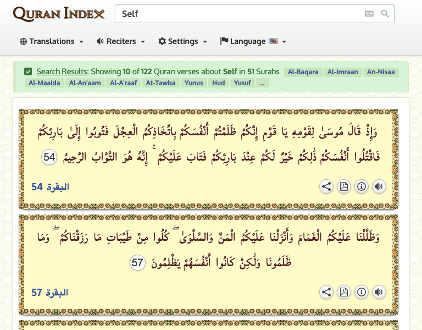Viewport: 422px width, 330px height.
Task: Expand the Translations dropdown
Action: (52, 41)
